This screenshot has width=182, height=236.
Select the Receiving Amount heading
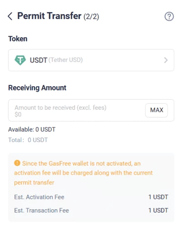click(37, 88)
